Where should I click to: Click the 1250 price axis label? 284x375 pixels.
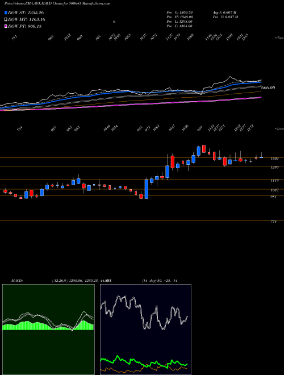point(274,167)
